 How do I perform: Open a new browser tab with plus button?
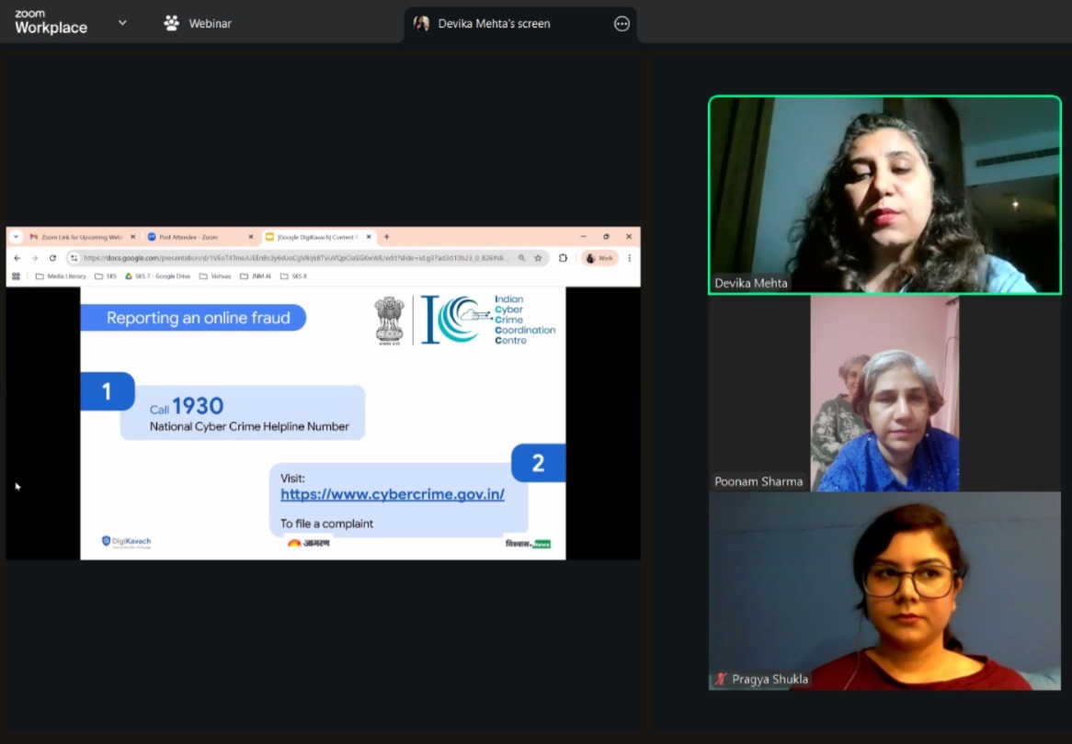pyautogui.click(x=386, y=237)
